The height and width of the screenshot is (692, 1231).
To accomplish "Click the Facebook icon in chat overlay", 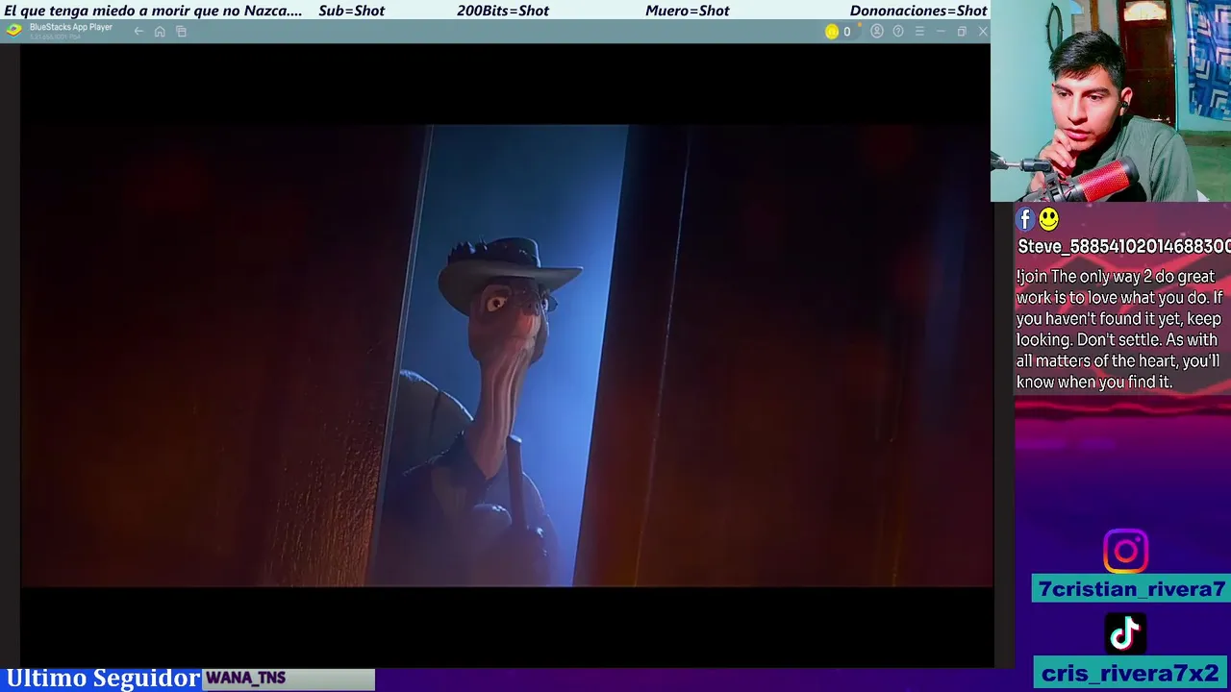I will click(x=1025, y=219).
